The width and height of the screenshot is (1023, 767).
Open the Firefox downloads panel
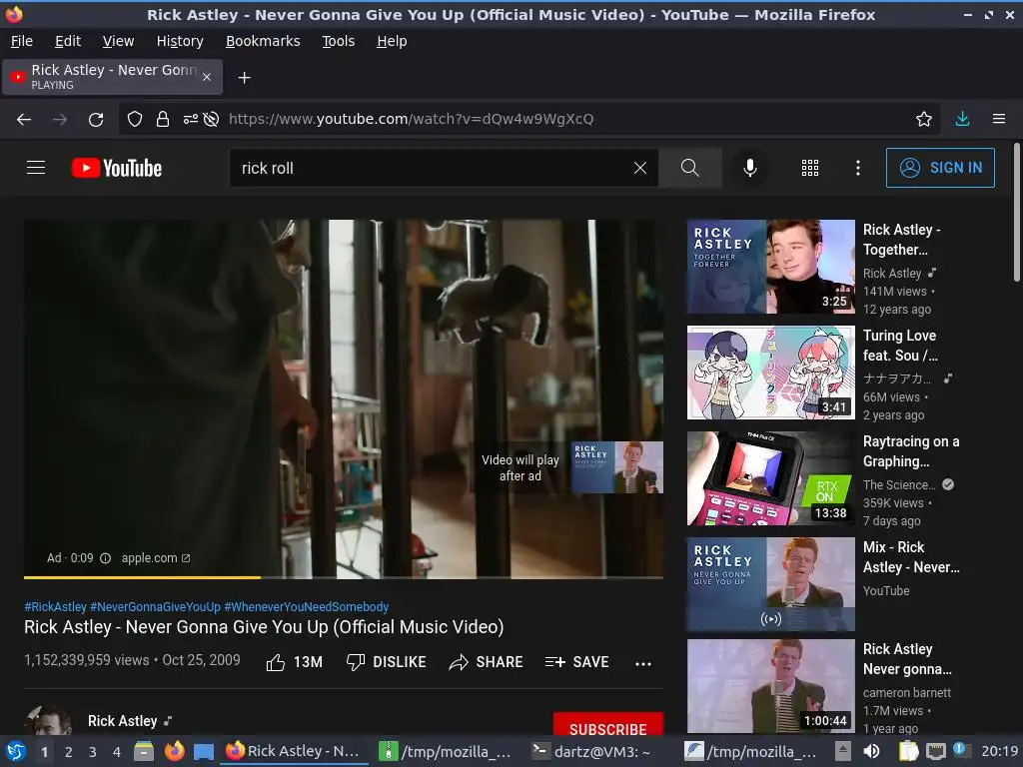(x=962, y=119)
